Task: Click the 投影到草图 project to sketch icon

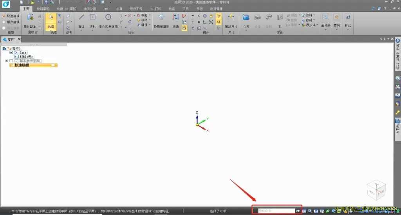Action: point(161,17)
